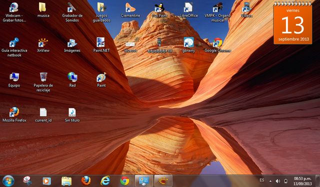Screen dimensions: 320x187
Task: Launch VMPK - Organo musical
Action: tap(217, 12)
